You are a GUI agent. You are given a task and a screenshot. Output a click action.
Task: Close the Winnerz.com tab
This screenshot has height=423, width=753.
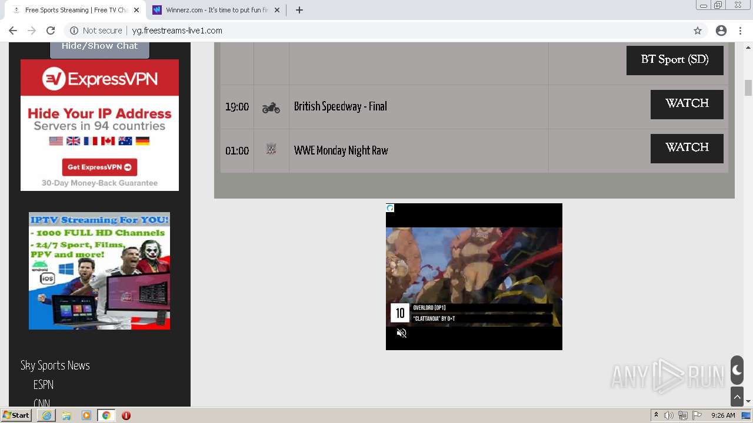[276, 10]
